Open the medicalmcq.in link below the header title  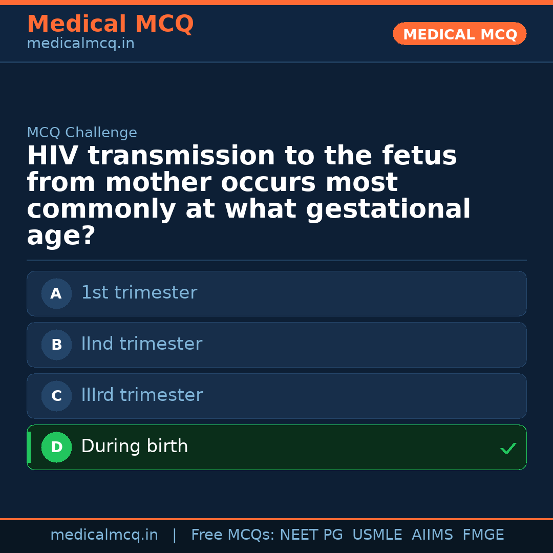pos(80,44)
